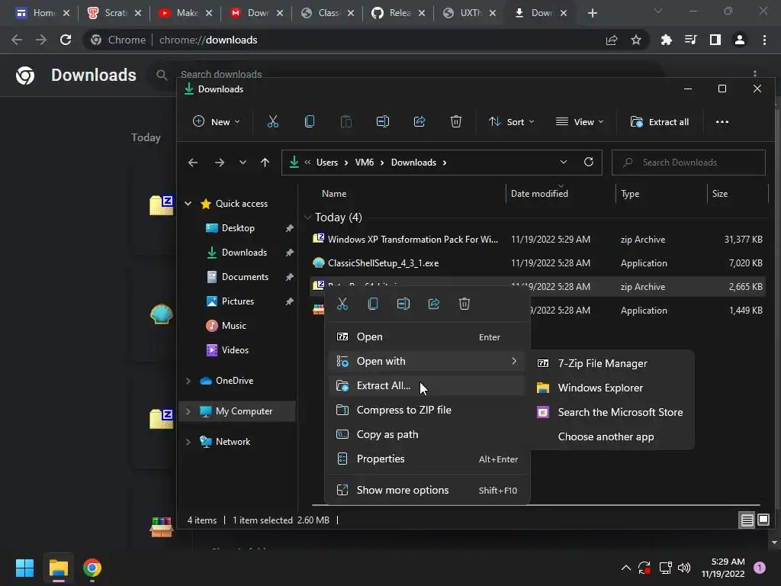This screenshot has width=781, height=586.
Task: Click Users in breadcrumb path
Action: click(x=327, y=163)
